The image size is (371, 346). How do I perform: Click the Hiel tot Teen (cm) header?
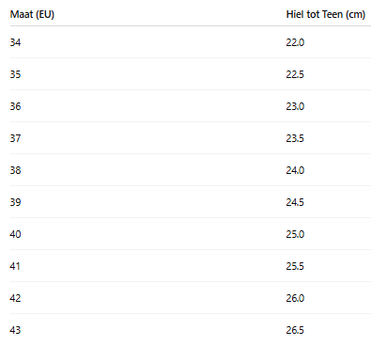(326, 14)
